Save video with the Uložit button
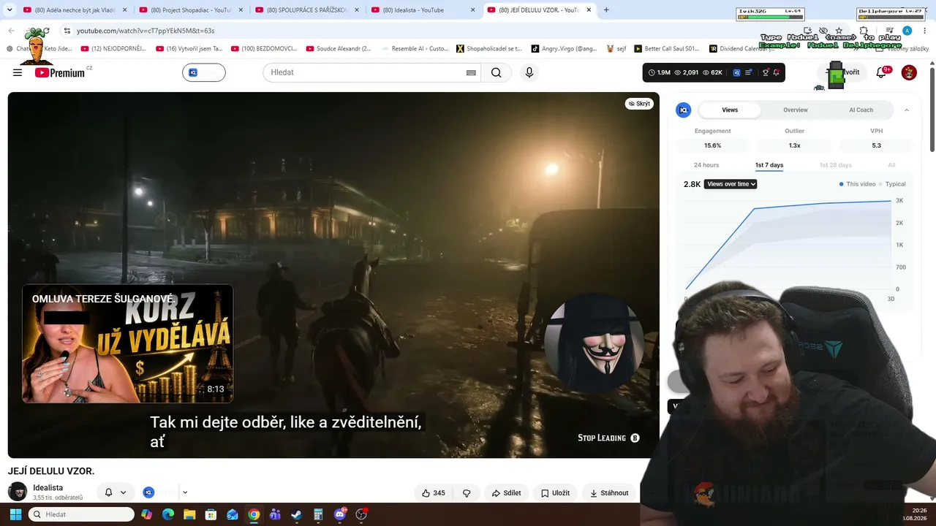Viewport: 936px width, 526px height. [x=555, y=493]
